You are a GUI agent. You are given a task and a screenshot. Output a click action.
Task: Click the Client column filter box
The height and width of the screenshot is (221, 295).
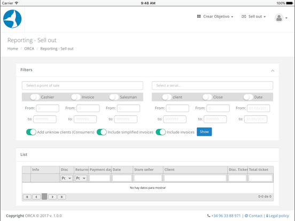click(x=195, y=178)
